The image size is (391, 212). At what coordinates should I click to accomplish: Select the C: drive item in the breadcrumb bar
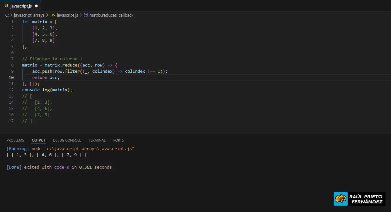(6, 15)
